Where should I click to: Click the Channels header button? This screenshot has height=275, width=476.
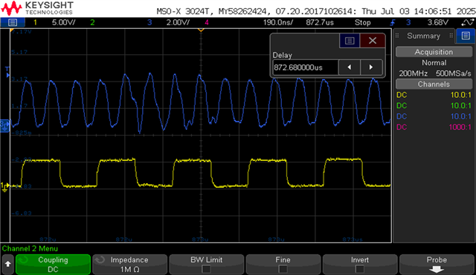click(434, 84)
